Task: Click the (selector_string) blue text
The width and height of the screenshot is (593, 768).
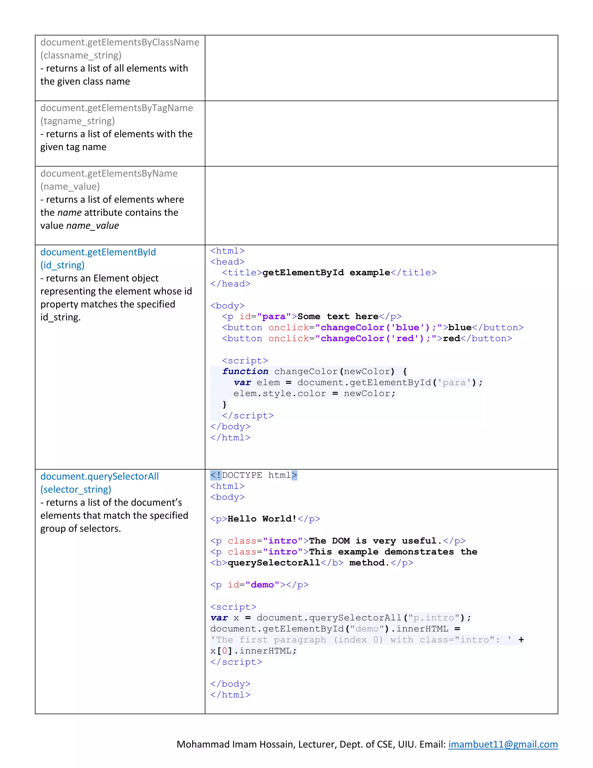Action: coord(76,489)
